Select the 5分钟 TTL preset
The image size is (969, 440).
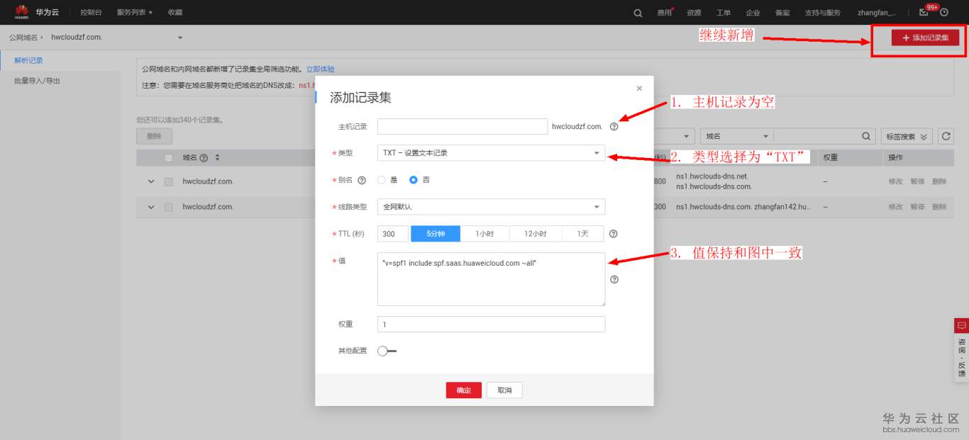[x=436, y=234]
